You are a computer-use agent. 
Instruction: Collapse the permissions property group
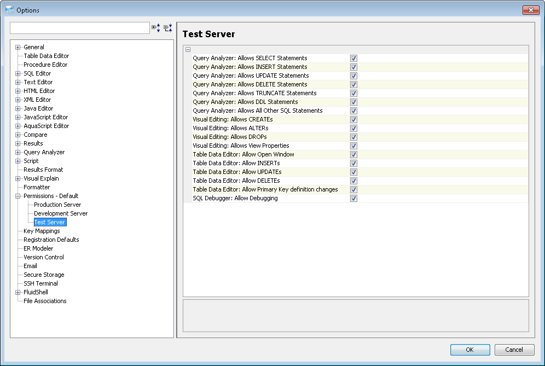pos(188,49)
